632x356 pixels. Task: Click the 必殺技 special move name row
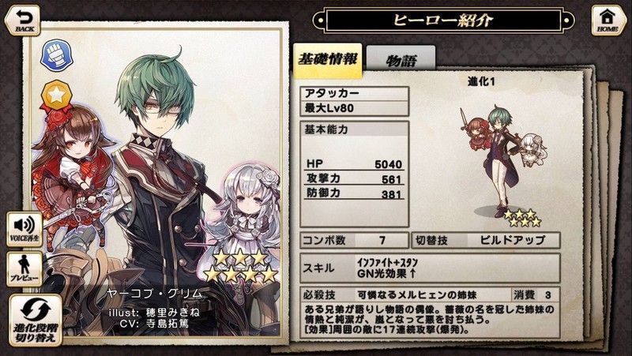coord(430,294)
